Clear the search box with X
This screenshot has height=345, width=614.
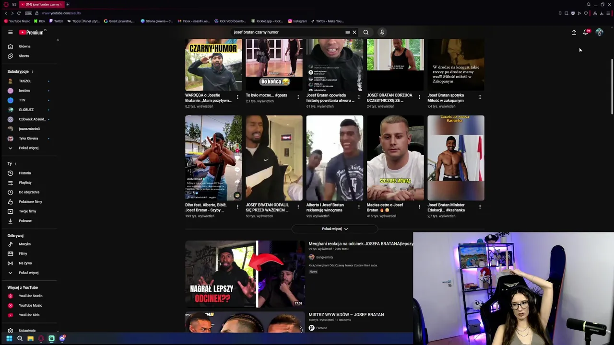coord(354,32)
